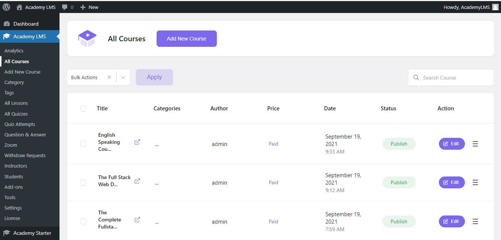501x240 pixels.
Task: Click the user avatar next to Howdy
Action: click(x=495, y=7)
